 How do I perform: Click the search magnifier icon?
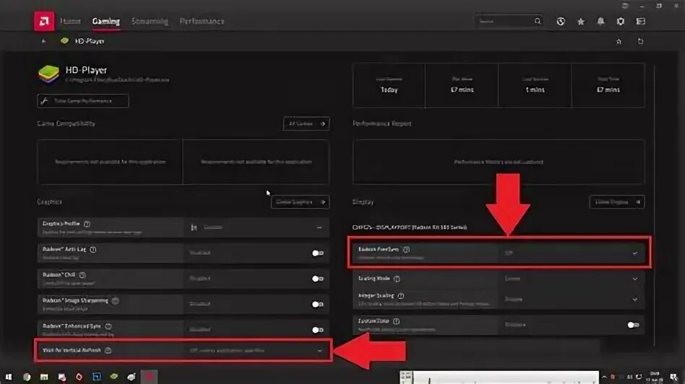[x=538, y=21]
